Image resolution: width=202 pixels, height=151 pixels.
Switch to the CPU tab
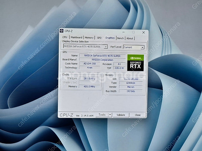65,37
